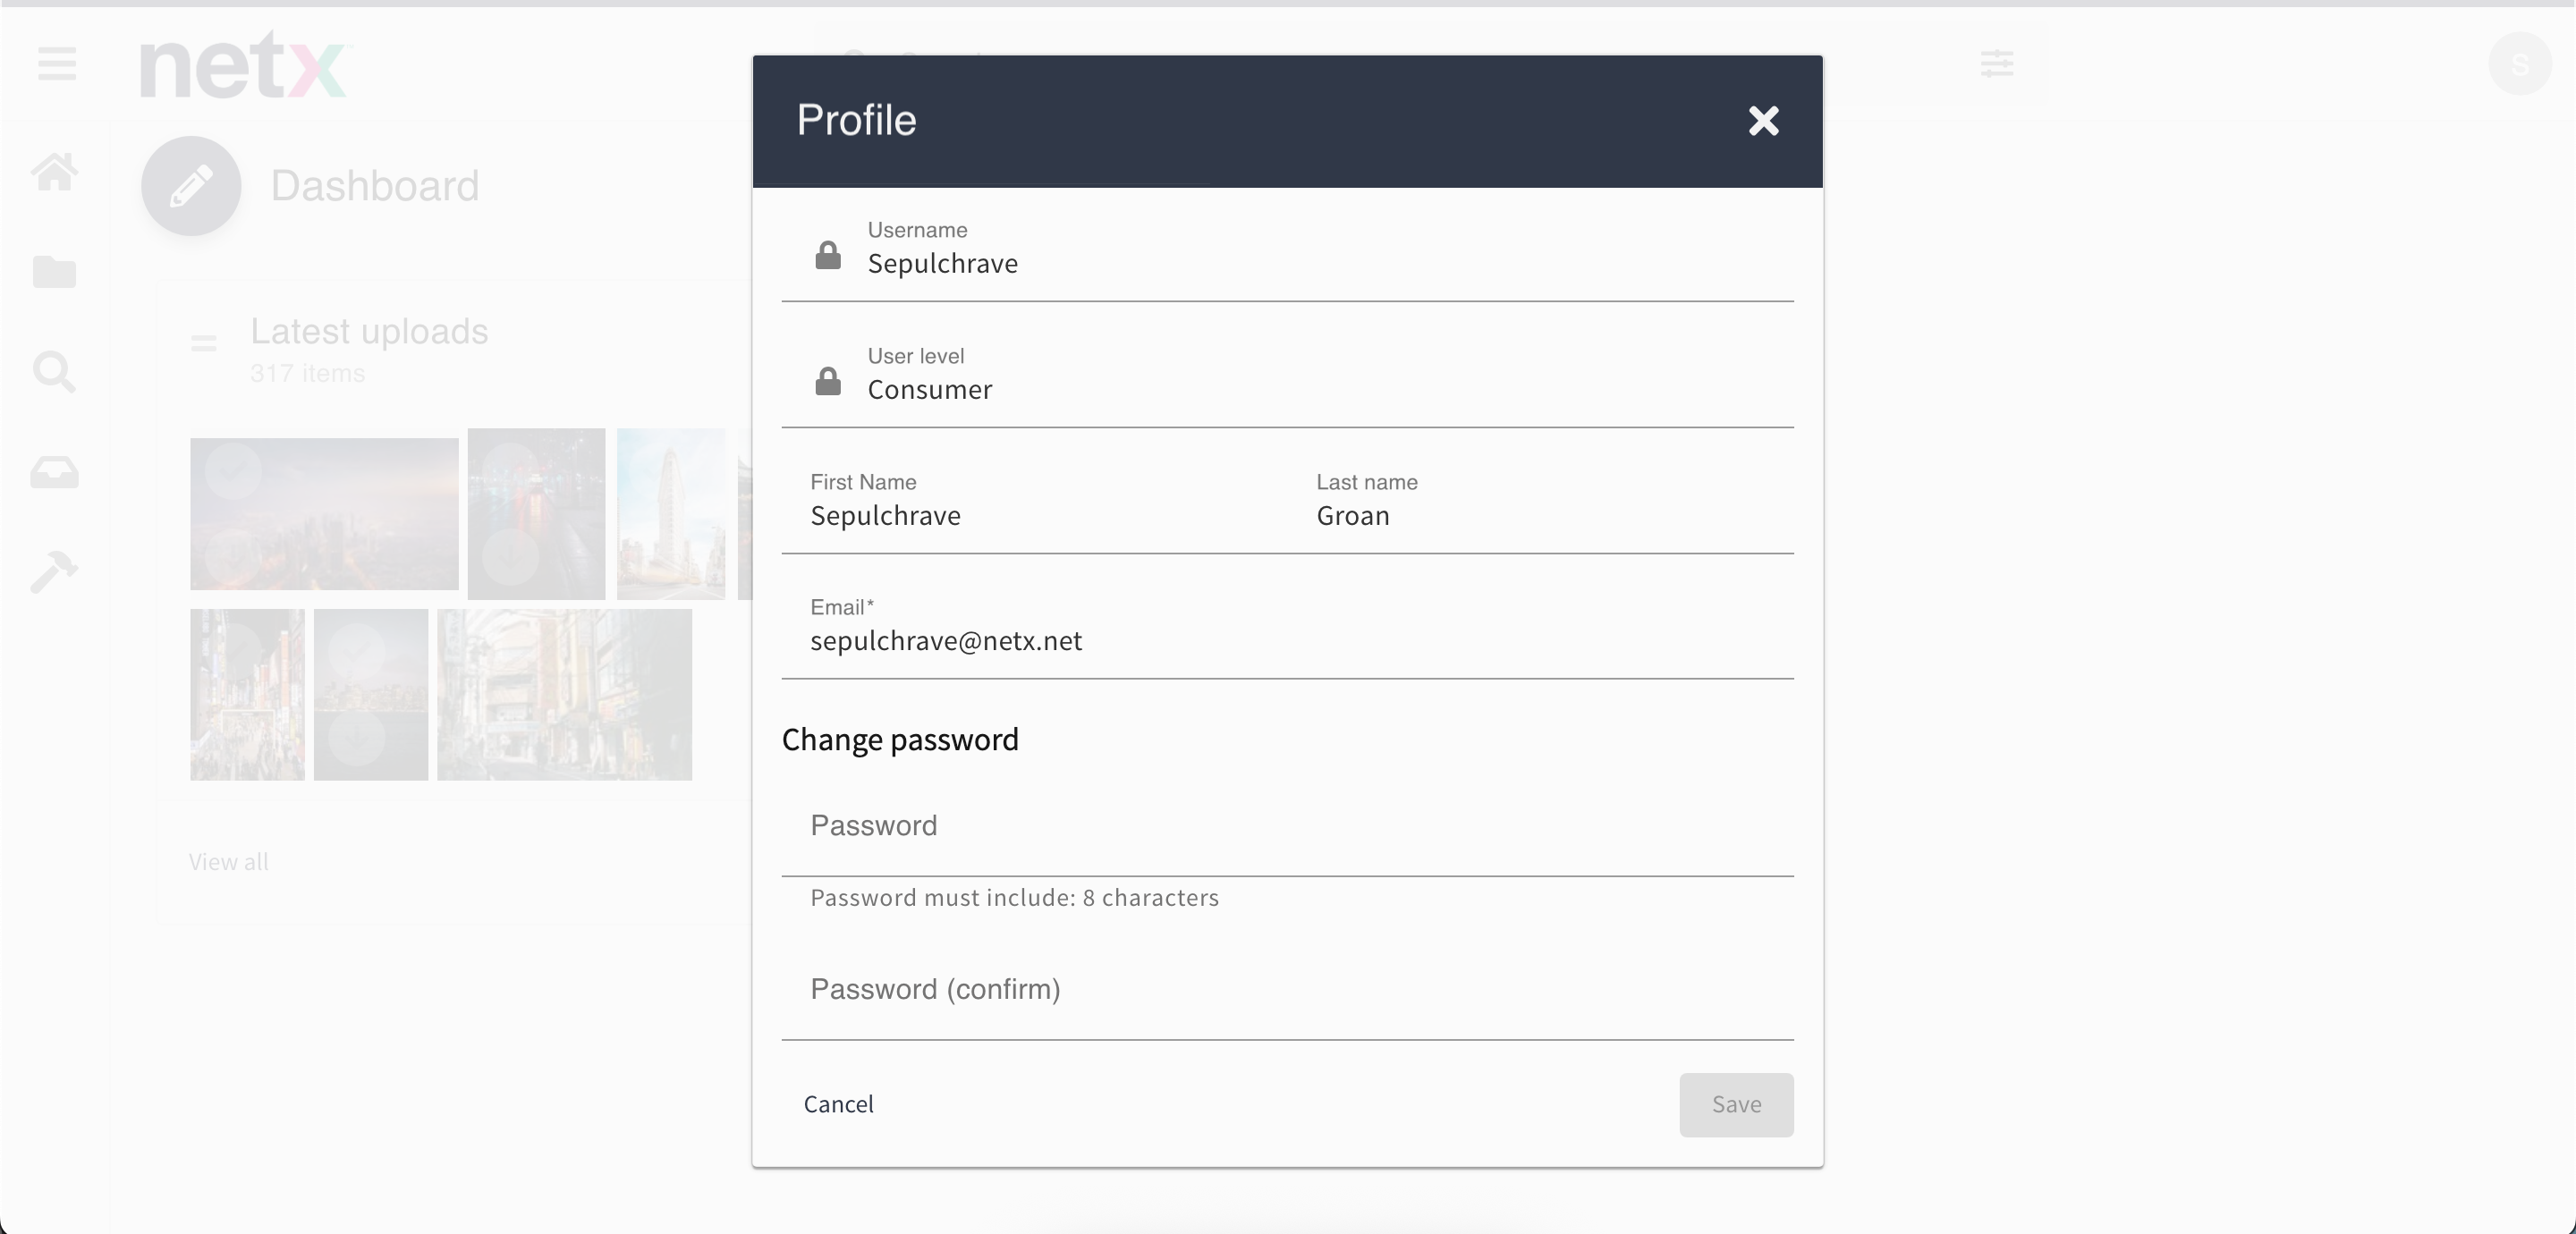Viewport: 2576px width, 1234px height.
Task: Open the hammer tools sidebar icon
Action: pyautogui.click(x=55, y=572)
